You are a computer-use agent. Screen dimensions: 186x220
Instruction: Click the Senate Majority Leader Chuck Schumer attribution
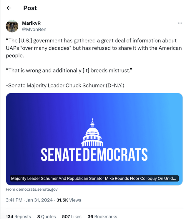[65, 85]
